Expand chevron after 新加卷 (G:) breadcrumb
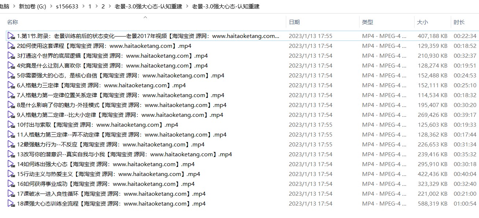 coord(52,6)
